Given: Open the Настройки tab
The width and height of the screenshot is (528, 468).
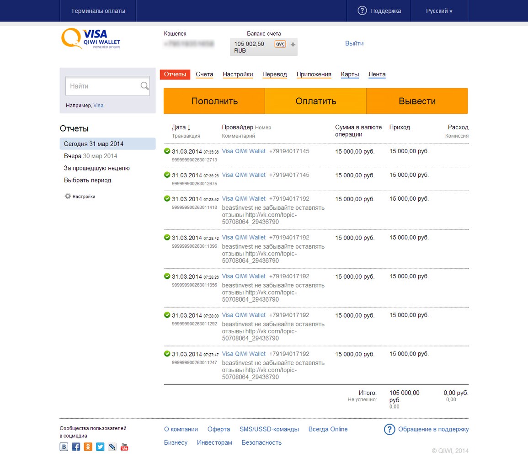Looking at the screenshot, I should (238, 74).
